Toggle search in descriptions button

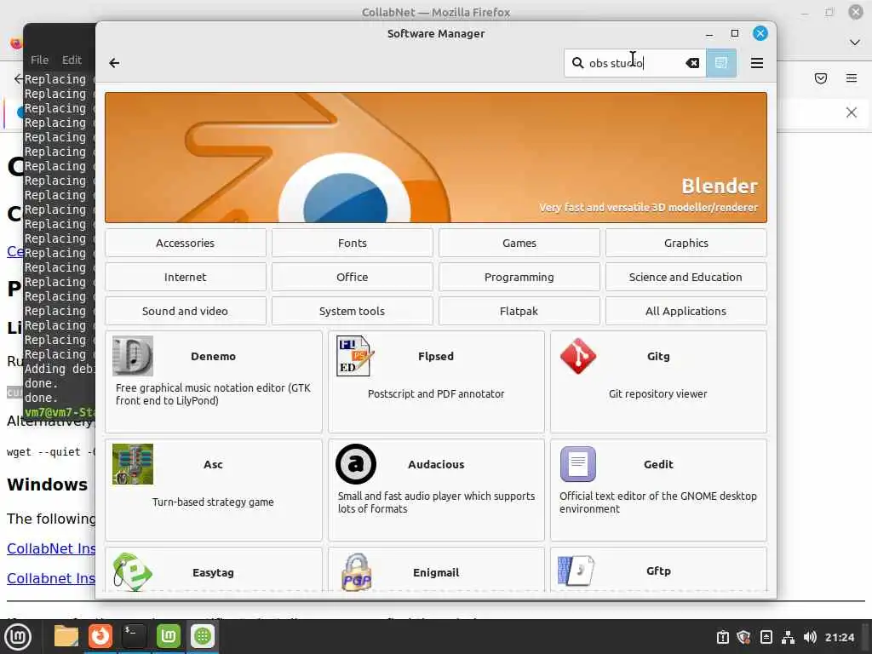(721, 63)
